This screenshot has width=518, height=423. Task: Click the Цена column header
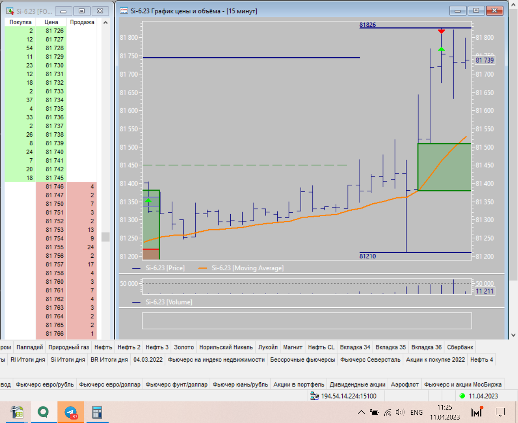tap(51, 22)
